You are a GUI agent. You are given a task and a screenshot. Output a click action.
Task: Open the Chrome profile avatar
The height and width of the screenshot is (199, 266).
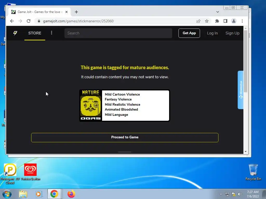[234, 21]
